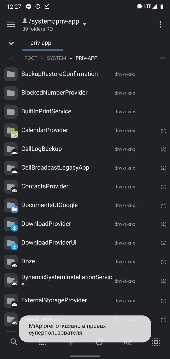The image size is (170, 359).
Task: Click permissions text of BackupRestoreConfirmation row
Action: coord(125,74)
